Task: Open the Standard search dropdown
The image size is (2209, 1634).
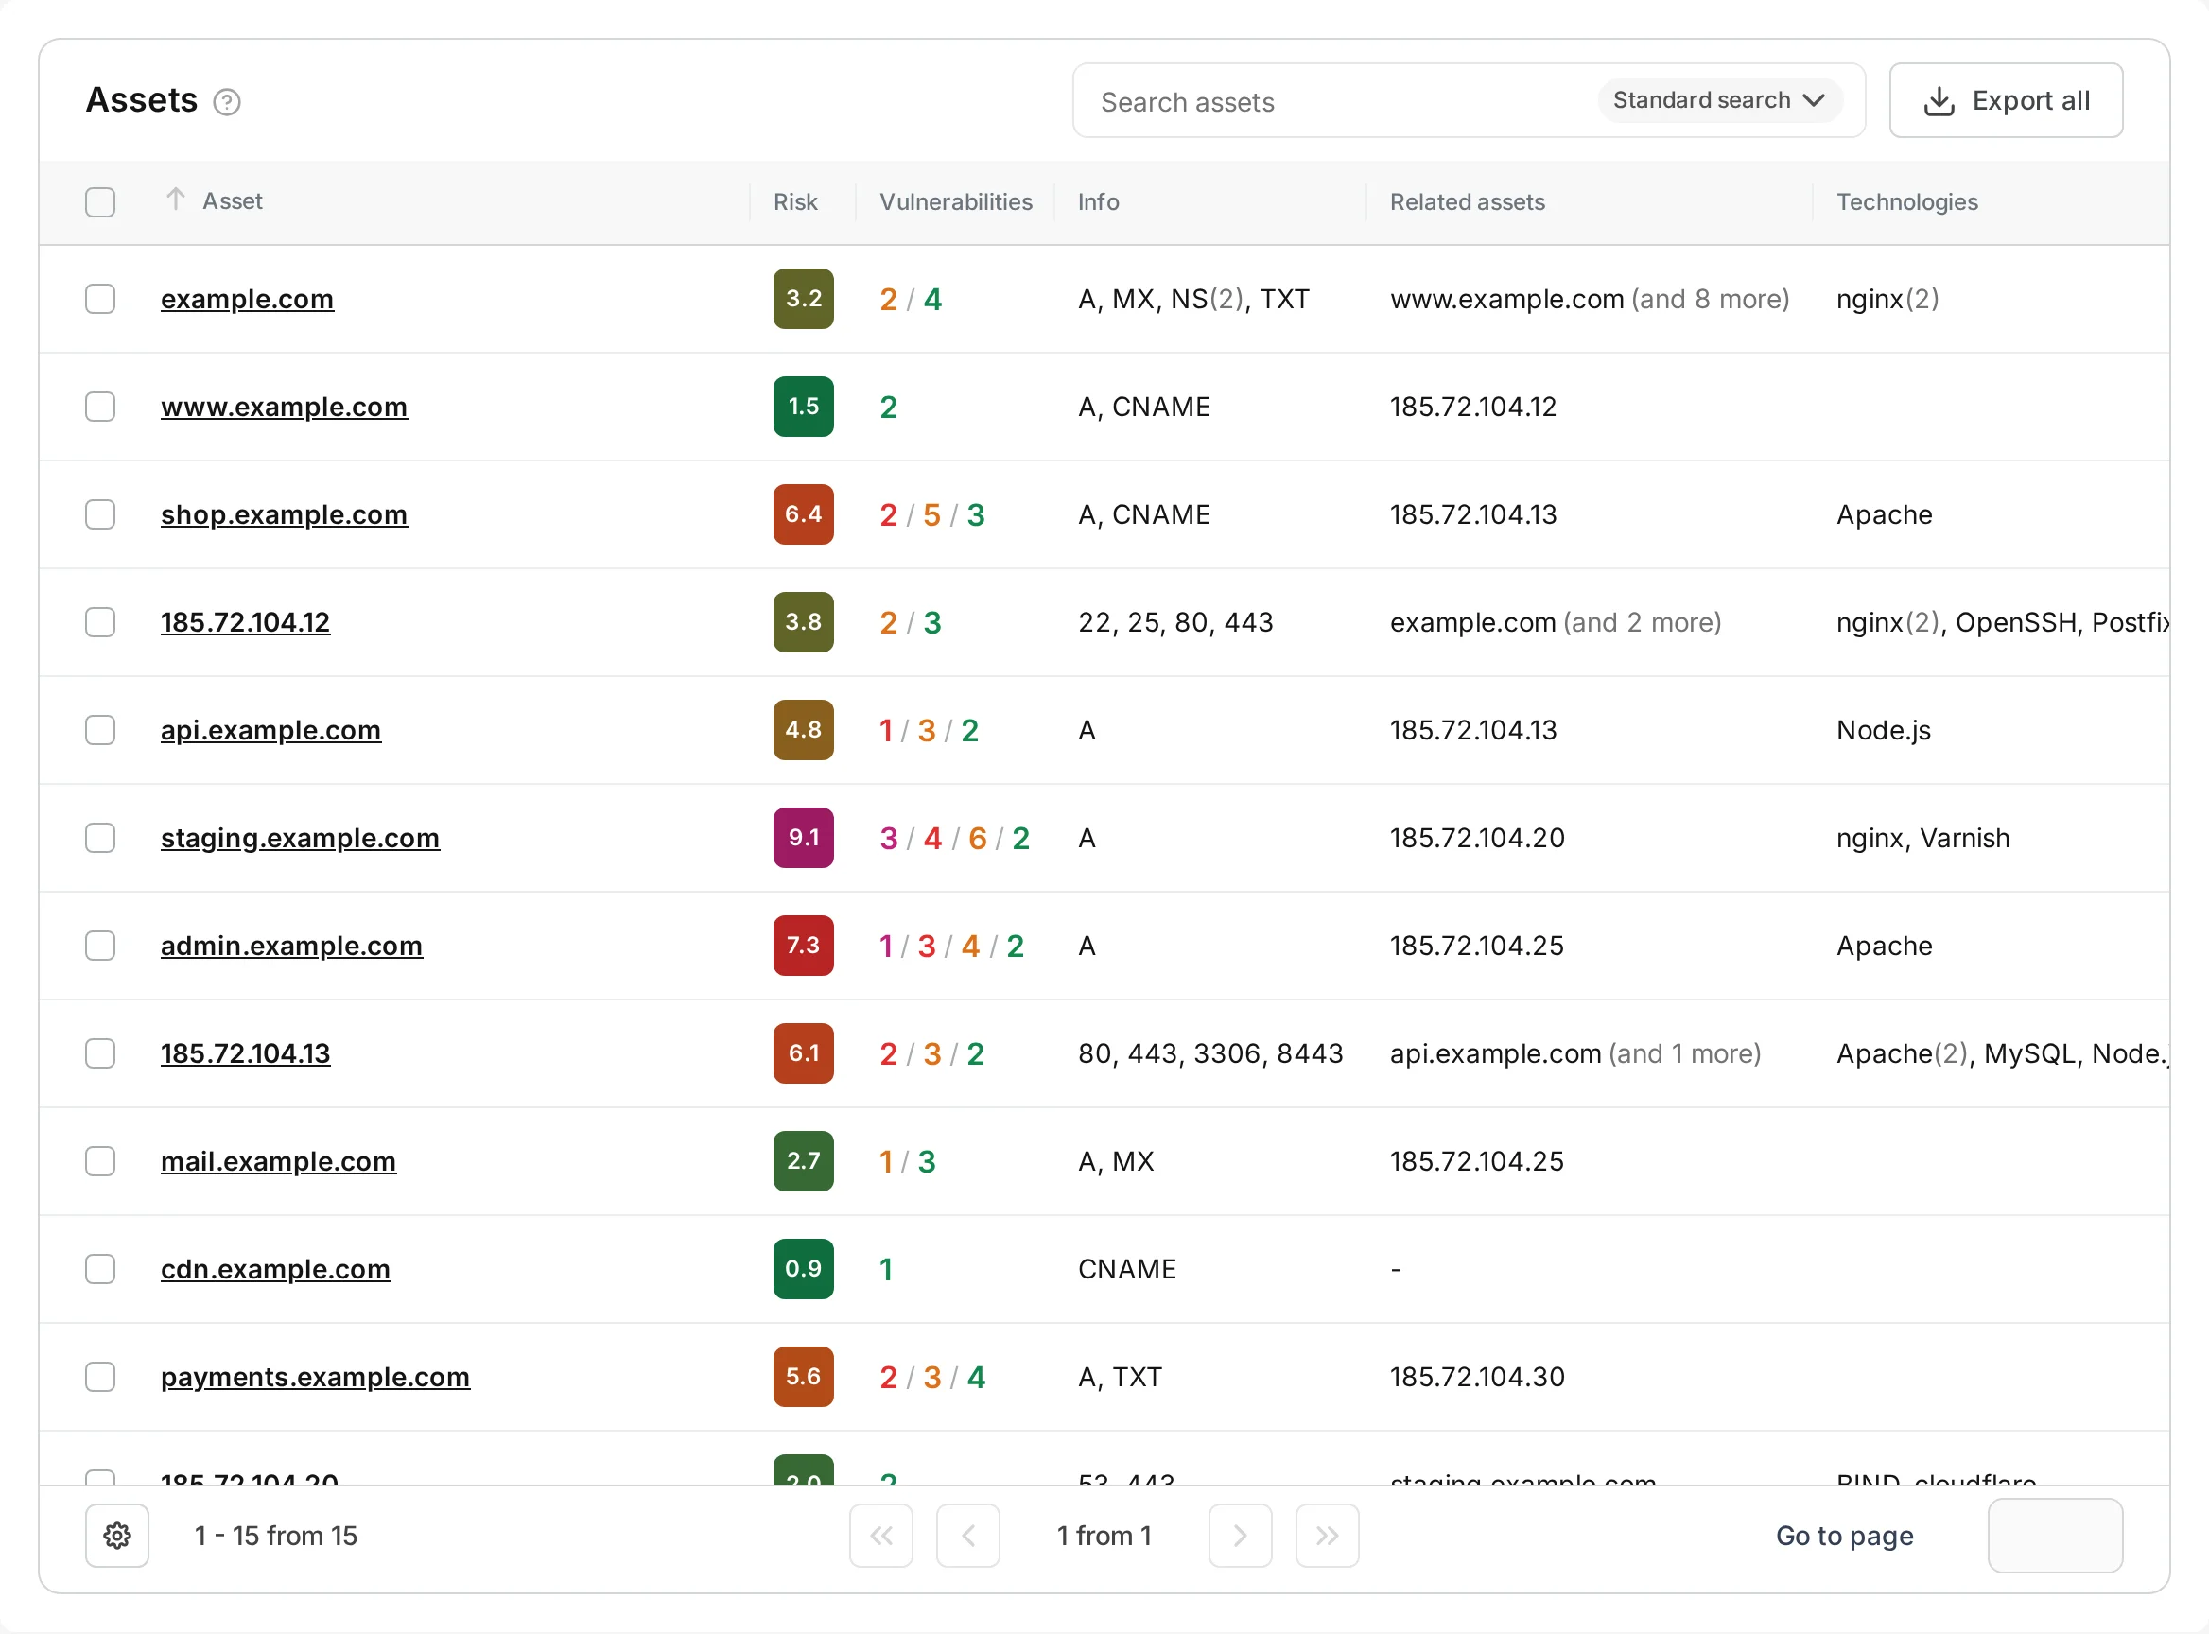Action: [x=1719, y=100]
